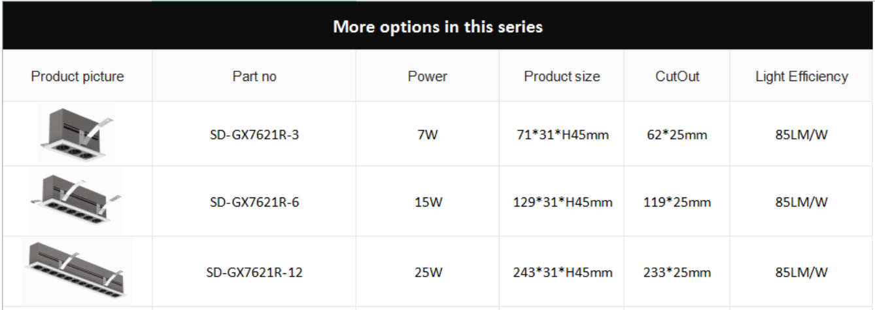Select the 7W power cell

click(428, 135)
